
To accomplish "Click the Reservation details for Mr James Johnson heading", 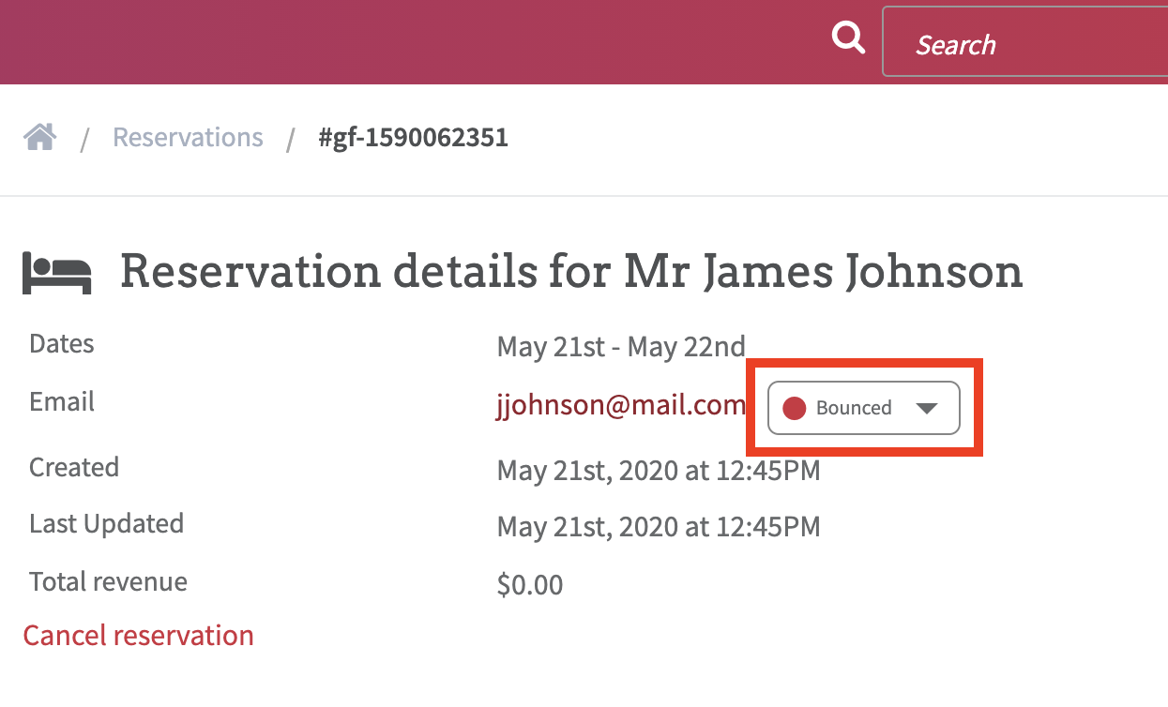I will [x=571, y=272].
